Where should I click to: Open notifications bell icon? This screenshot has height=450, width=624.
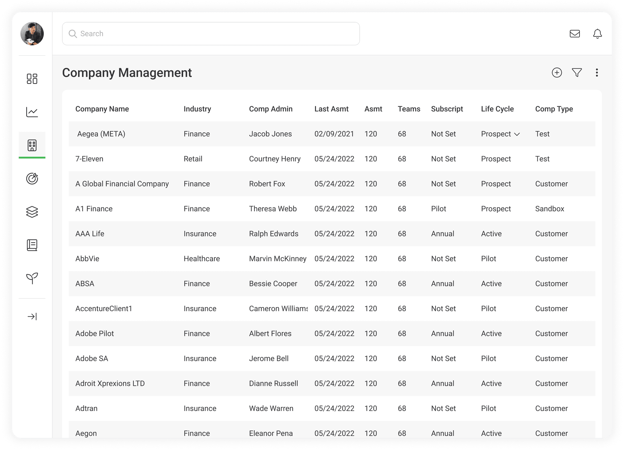(597, 33)
